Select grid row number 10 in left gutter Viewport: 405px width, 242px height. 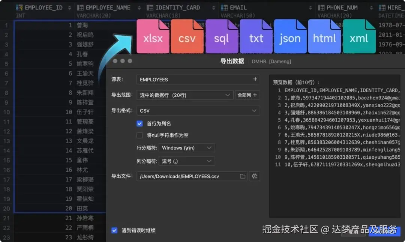pyautogui.click(x=6, y=112)
